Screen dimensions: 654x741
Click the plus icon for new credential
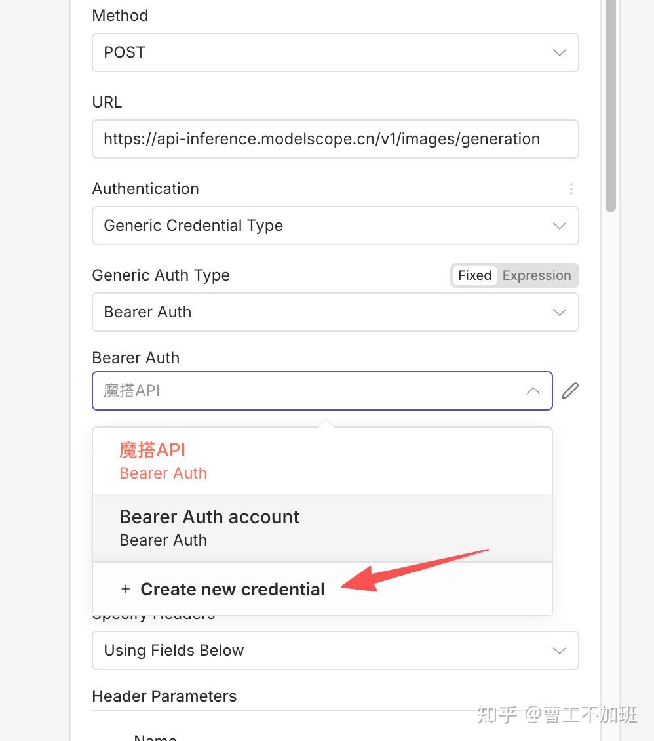(x=126, y=590)
